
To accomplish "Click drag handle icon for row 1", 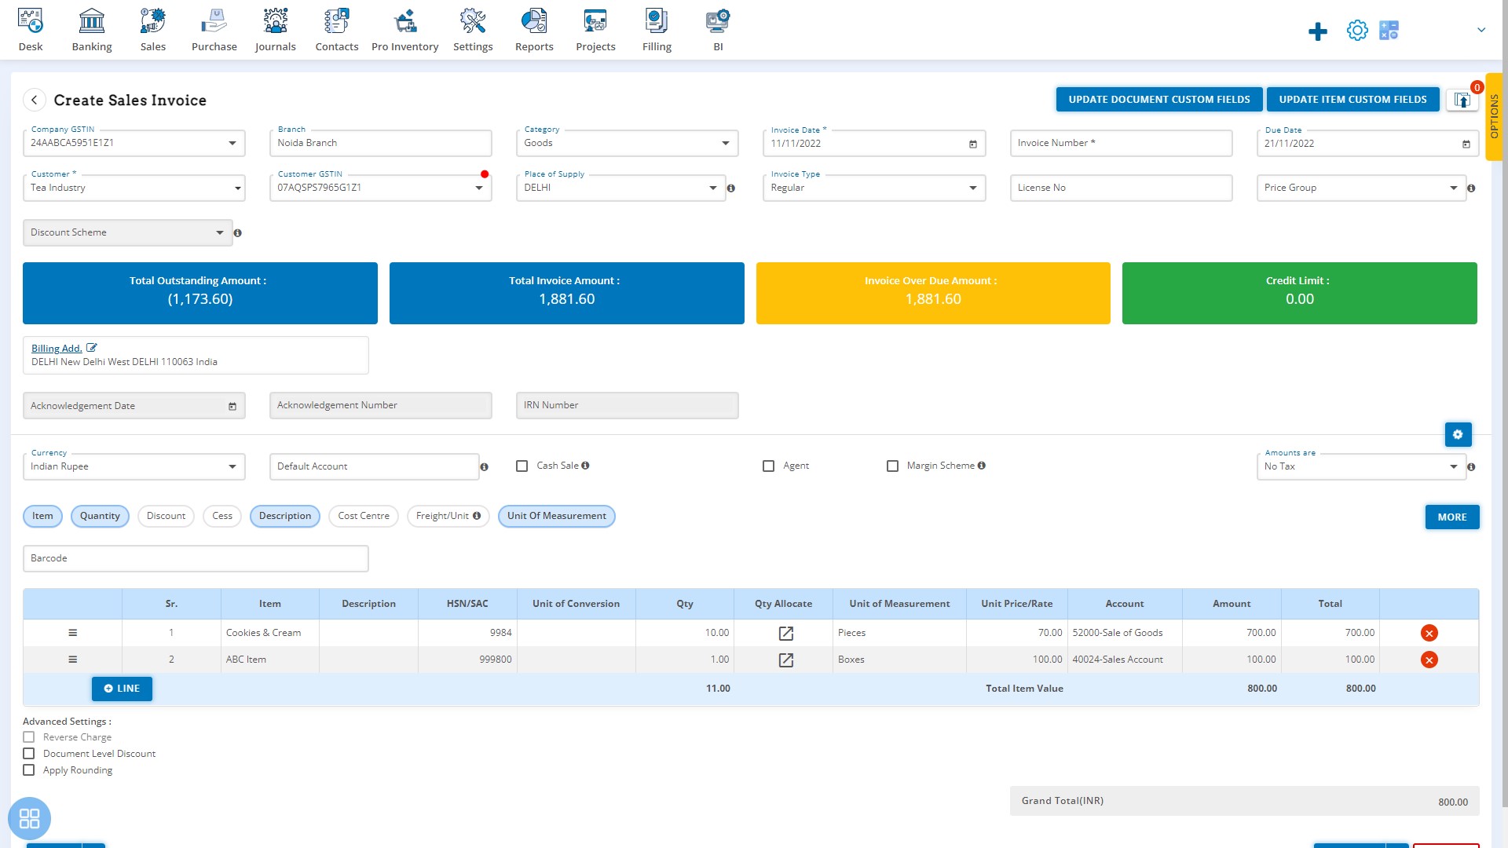I will [x=72, y=633].
